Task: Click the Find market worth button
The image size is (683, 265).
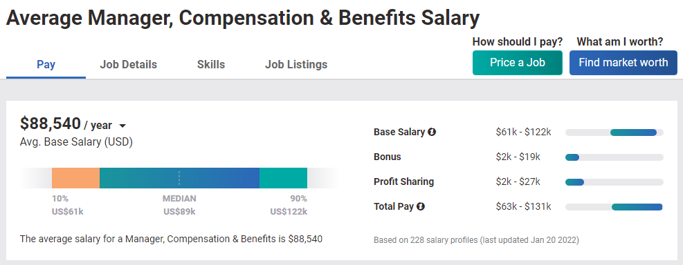Action: [x=623, y=63]
